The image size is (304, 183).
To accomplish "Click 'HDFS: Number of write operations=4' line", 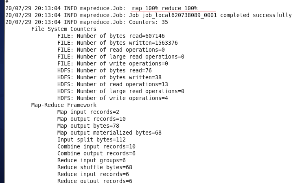I will point(112,98).
